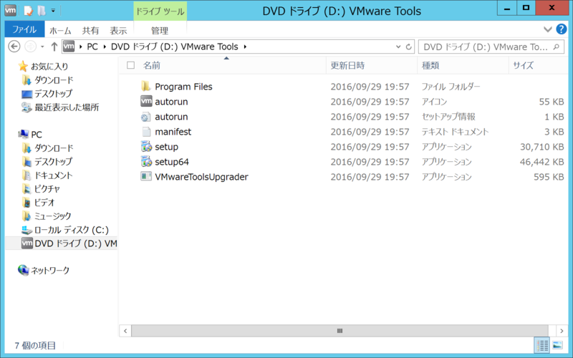
Task: Click the 46,442 KB size cell
Action: pyautogui.click(x=541, y=162)
